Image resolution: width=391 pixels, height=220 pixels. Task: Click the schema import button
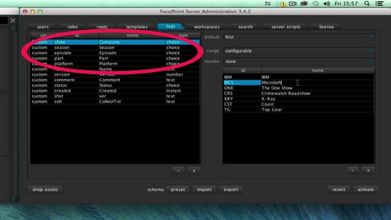(x=204, y=189)
